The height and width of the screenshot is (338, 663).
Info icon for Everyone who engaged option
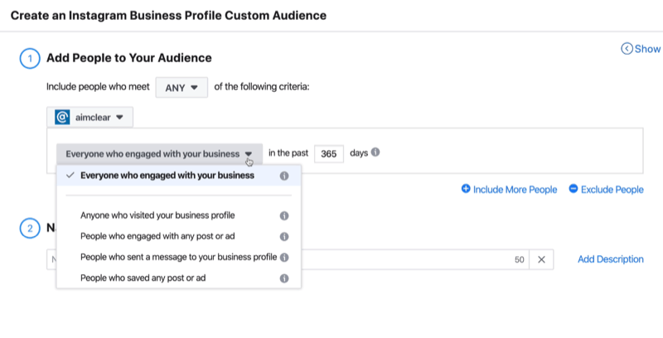click(284, 176)
